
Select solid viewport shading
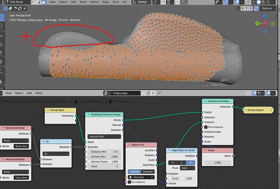pyautogui.click(x=258, y=2)
